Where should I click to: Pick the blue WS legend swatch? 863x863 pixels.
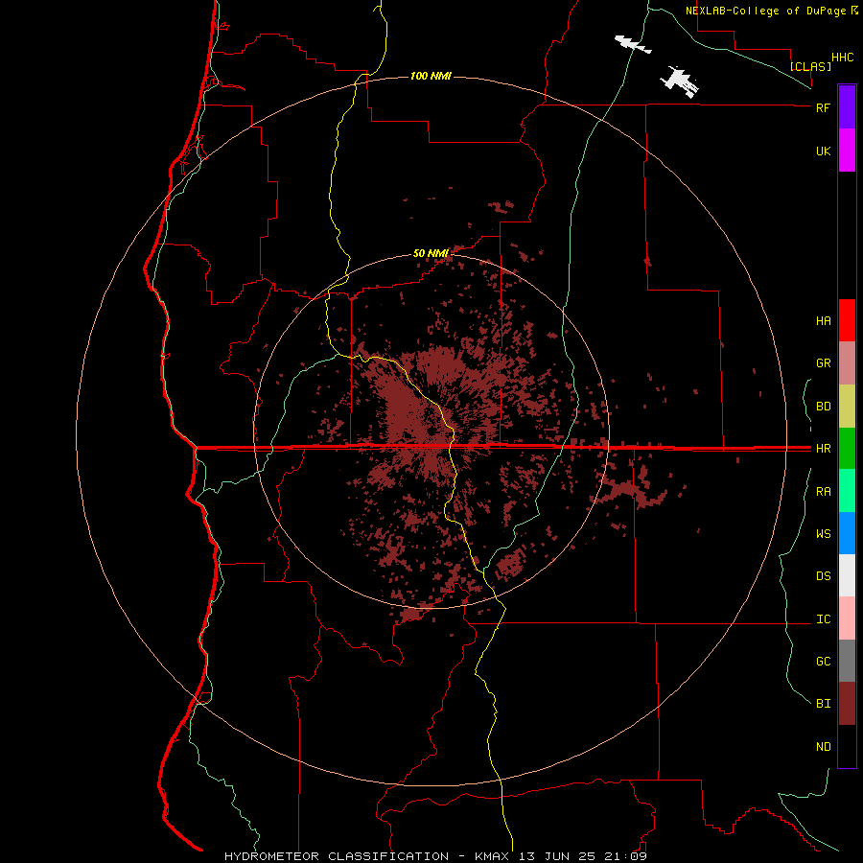pos(847,533)
